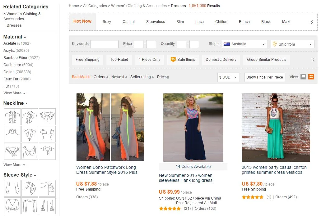
Task: Click inside the Keywords input field
Action: click(104, 44)
